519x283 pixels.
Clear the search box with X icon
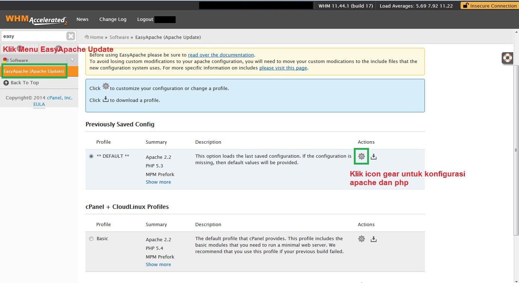pos(71,36)
